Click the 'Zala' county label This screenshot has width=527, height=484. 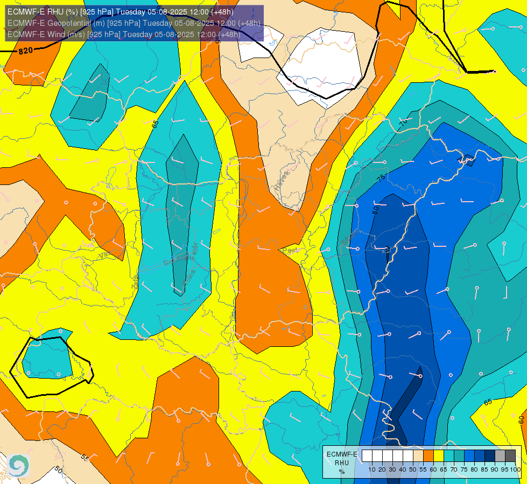(135, 283)
